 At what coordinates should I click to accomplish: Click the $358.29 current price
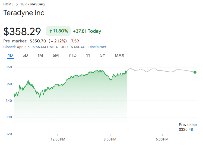tap(22, 31)
